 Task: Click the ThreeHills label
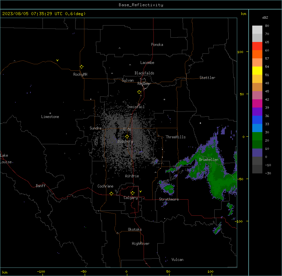click(x=176, y=137)
